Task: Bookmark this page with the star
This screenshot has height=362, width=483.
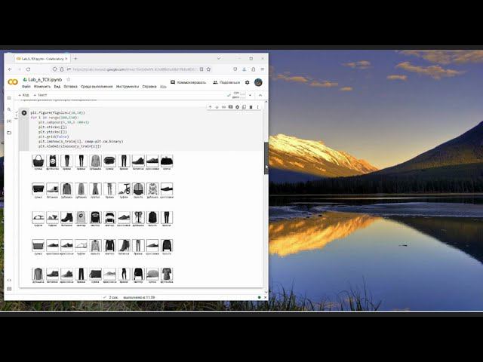Action: pyautogui.click(x=208, y=69)
